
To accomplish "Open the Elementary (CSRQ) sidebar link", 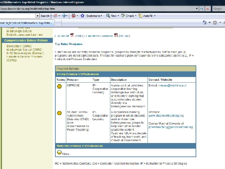I will click(x=19, y=46).
